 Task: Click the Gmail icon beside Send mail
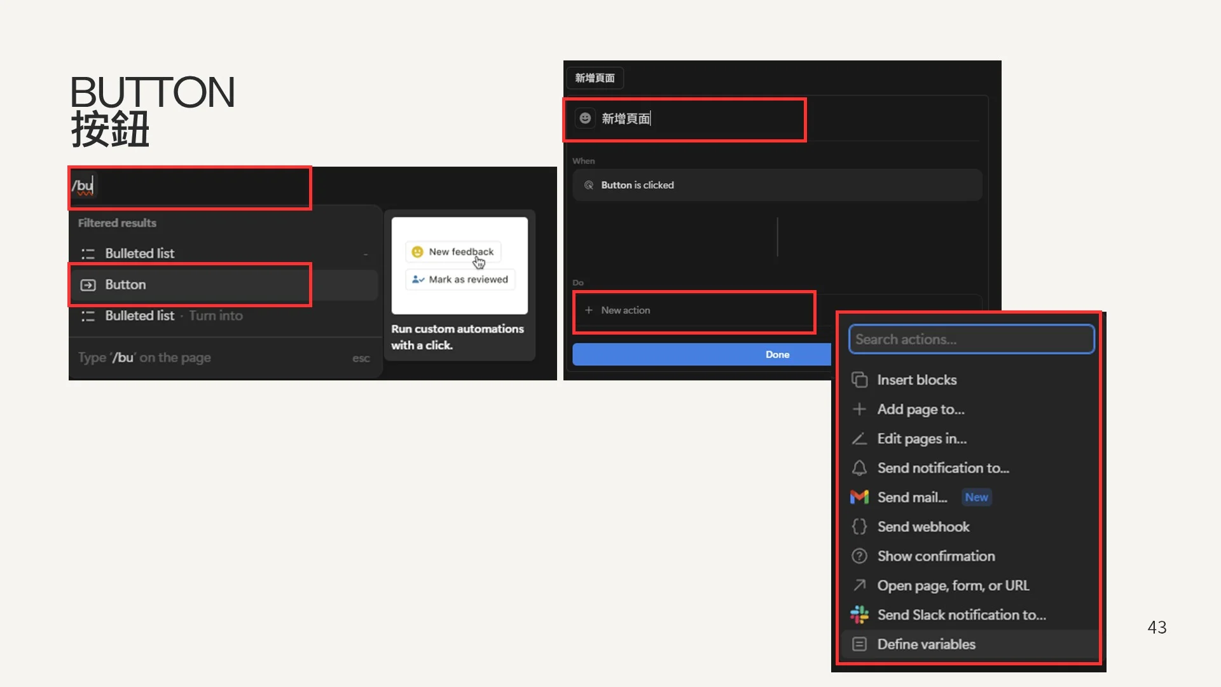tap(859, 497)
